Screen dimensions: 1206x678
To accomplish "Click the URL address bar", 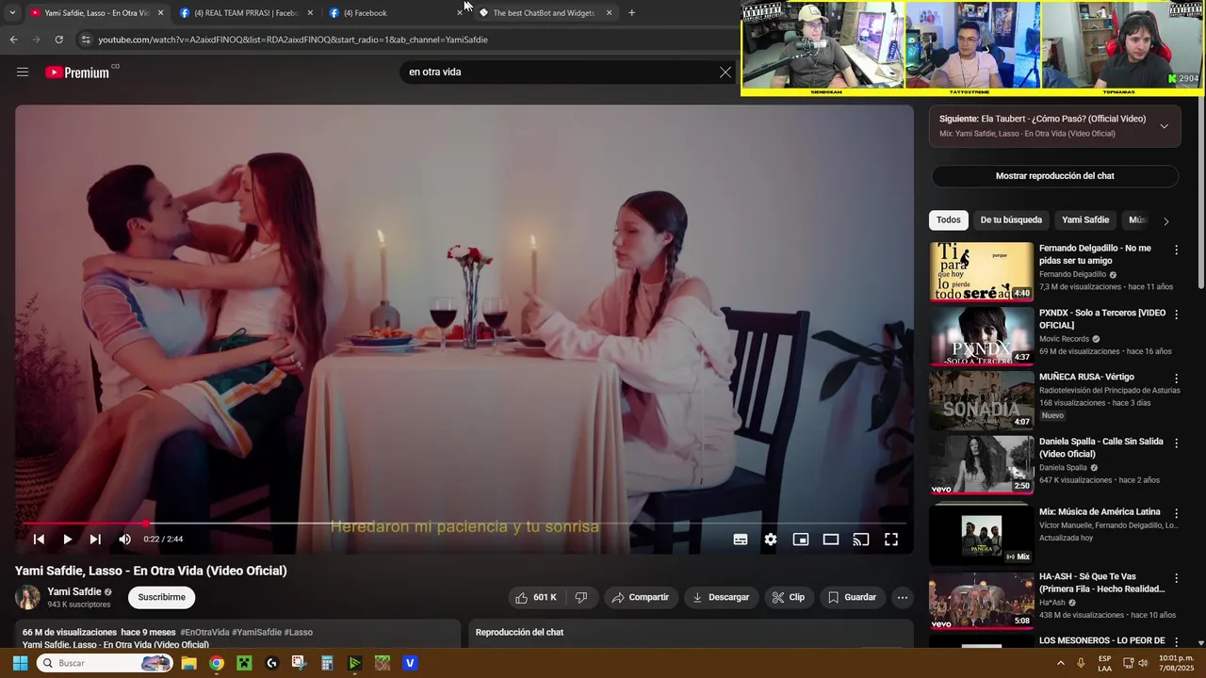I will coord(405,40).
